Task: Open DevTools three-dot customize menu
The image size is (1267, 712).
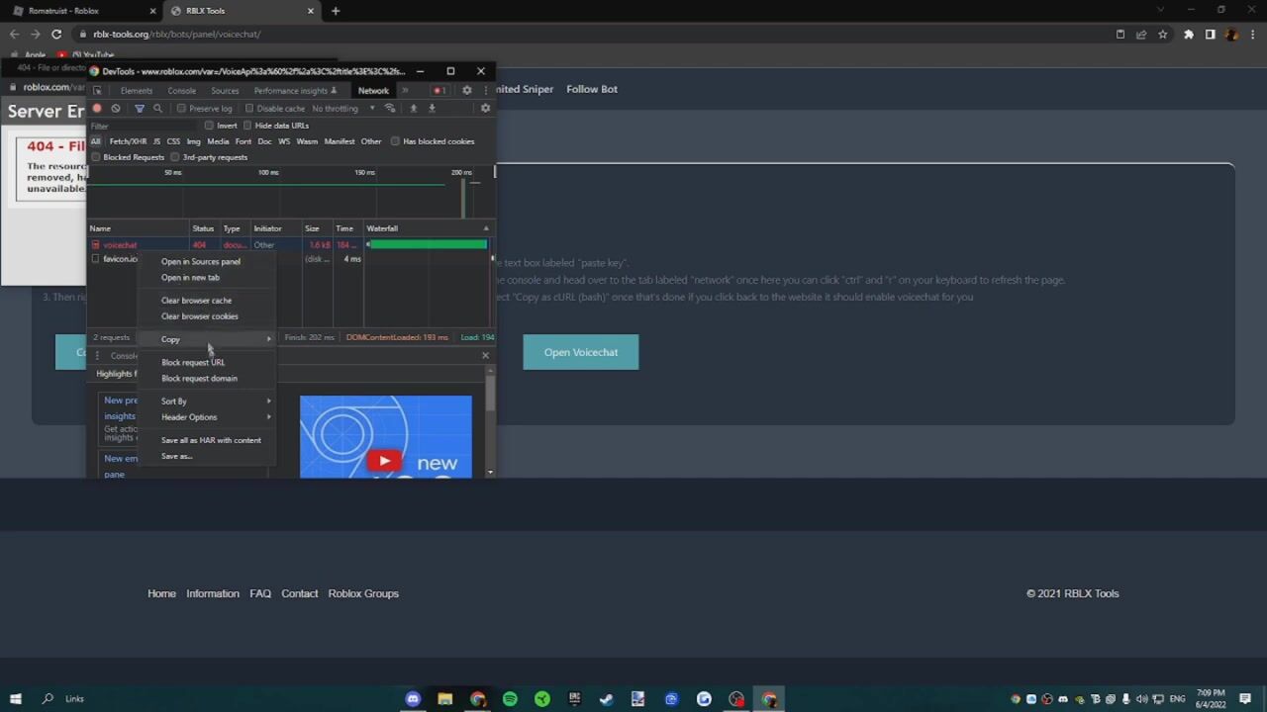Action: tap(485, 90)
